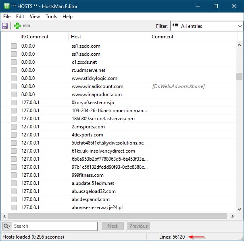Select the 61kx.uk-insolvencydirect.com host row

tap(119, 151)
